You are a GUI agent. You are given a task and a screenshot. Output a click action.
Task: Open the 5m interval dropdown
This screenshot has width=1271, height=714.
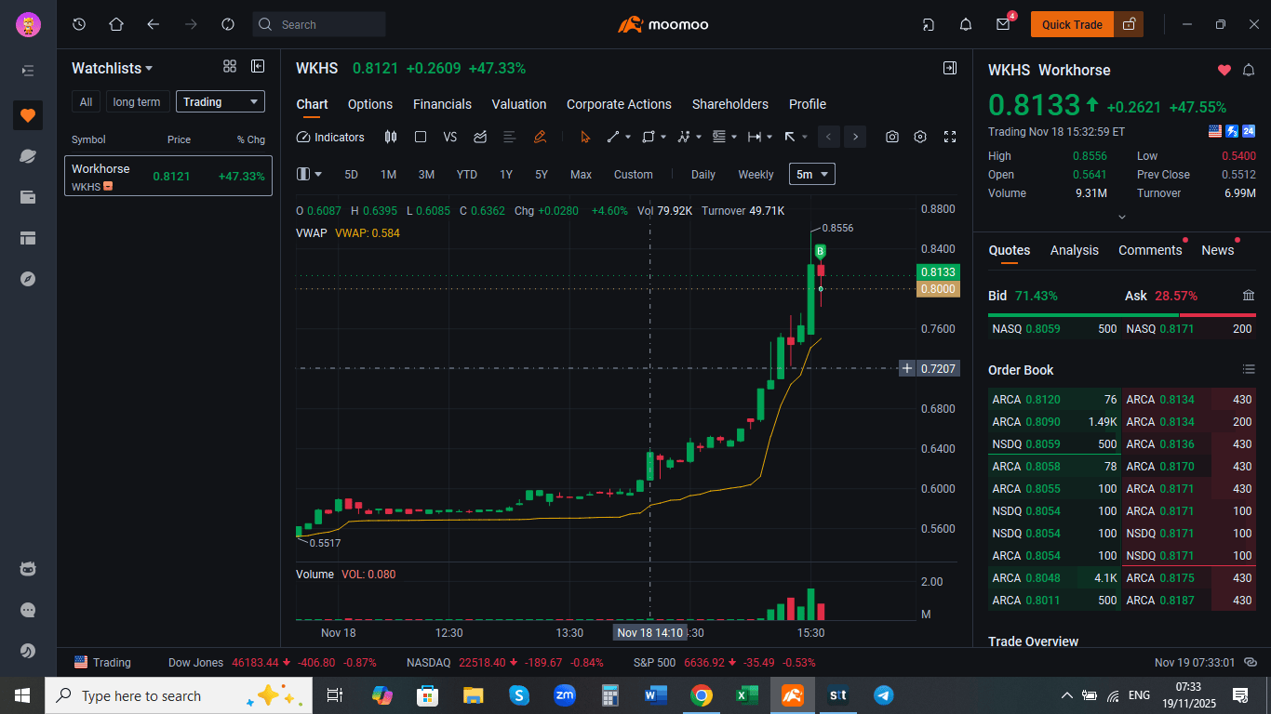(x=812, y=174)
